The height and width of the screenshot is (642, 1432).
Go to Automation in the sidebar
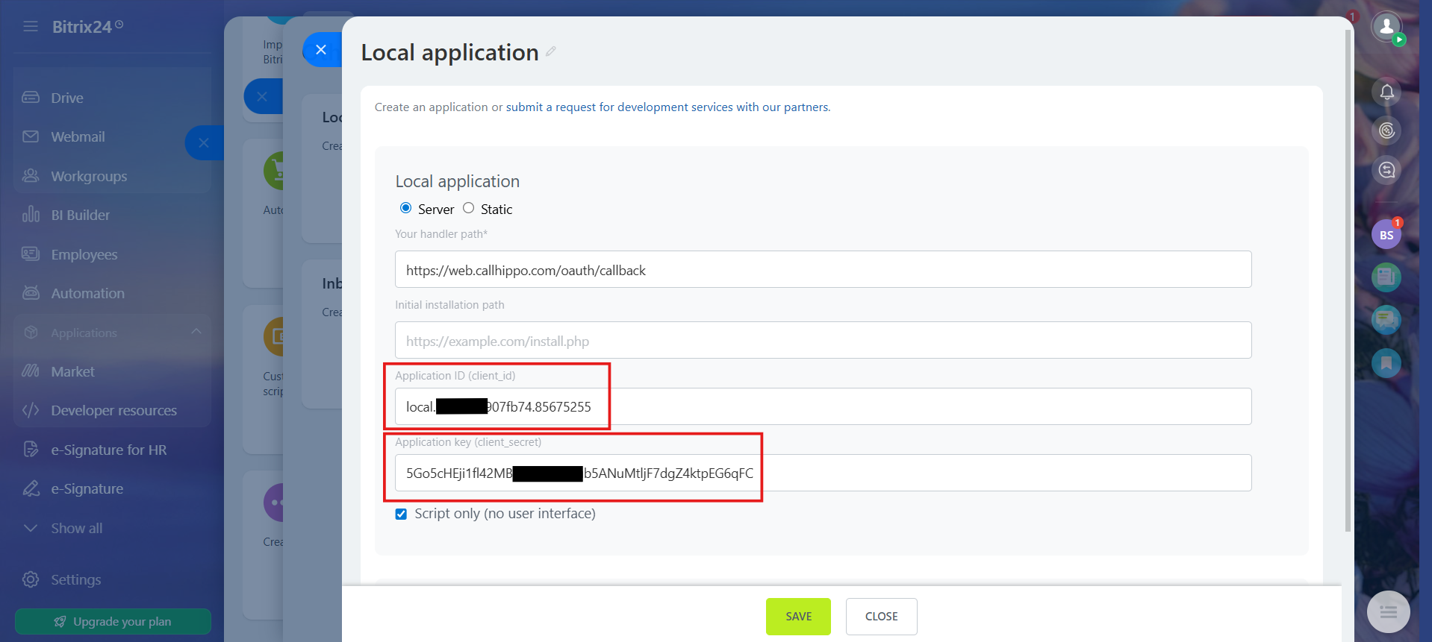[x=87, y=294]
